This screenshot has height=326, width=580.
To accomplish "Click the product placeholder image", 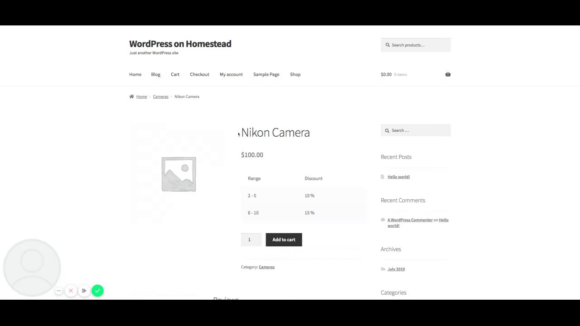I will click(179, 174).
